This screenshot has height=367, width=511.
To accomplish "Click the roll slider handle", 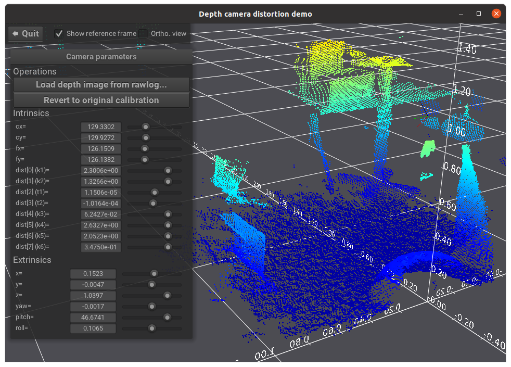I will [152, 328].
